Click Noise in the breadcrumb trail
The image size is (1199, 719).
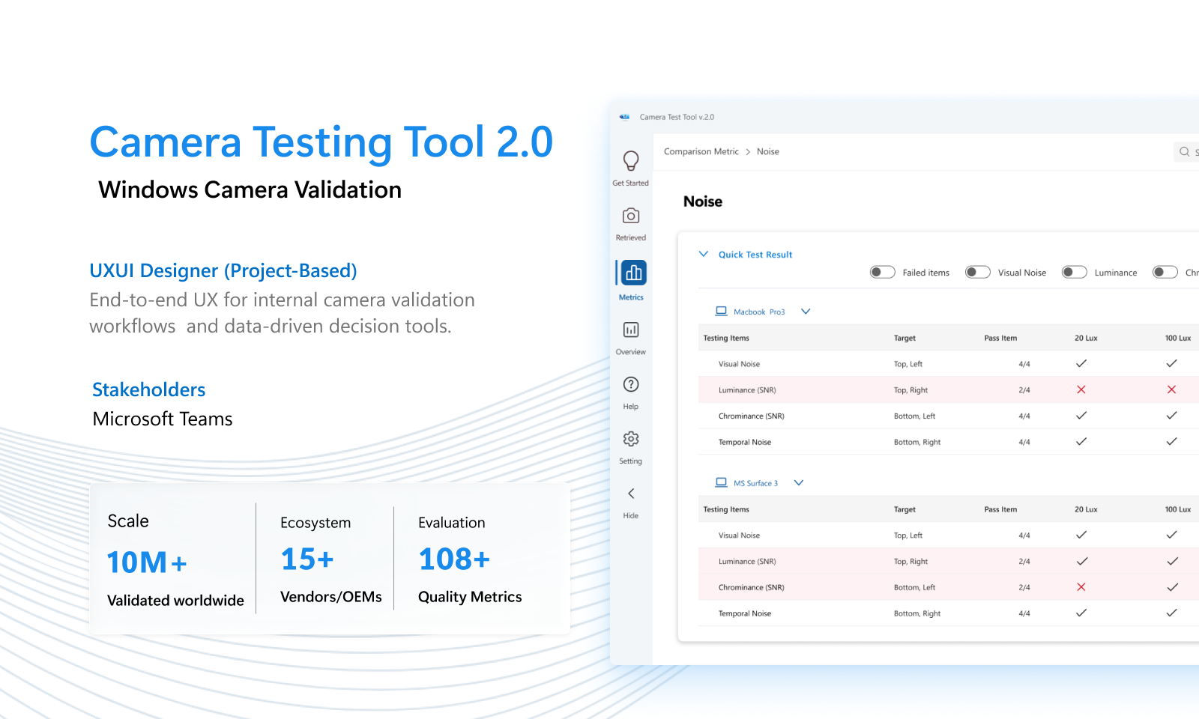(x=767, y=151)
